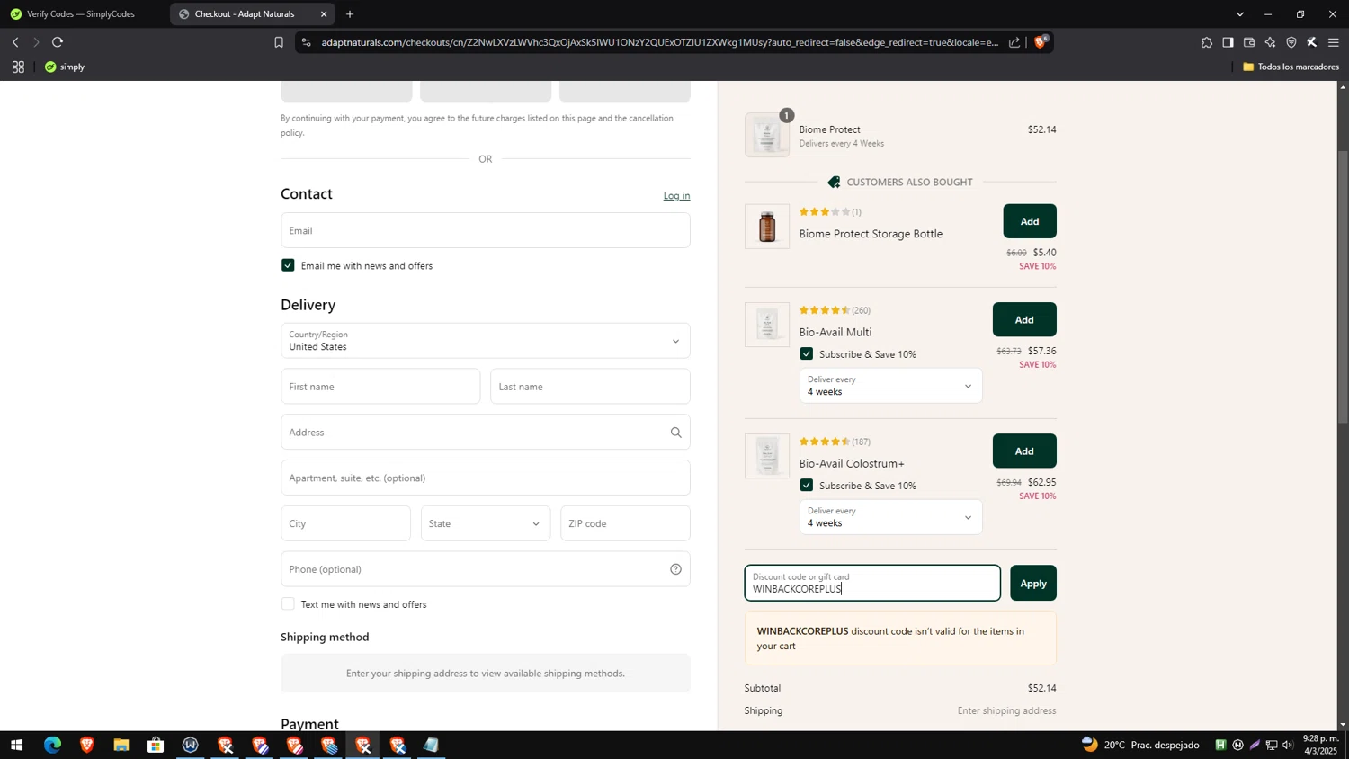
Task: Click the taskbar clock 9:28 p. m.
Action: [1320, 745]
